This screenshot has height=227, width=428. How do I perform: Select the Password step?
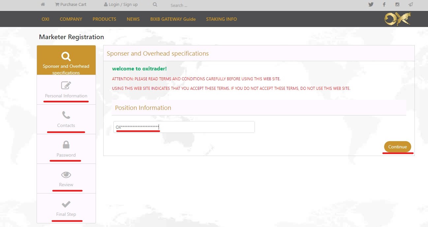tap(66, 149)
